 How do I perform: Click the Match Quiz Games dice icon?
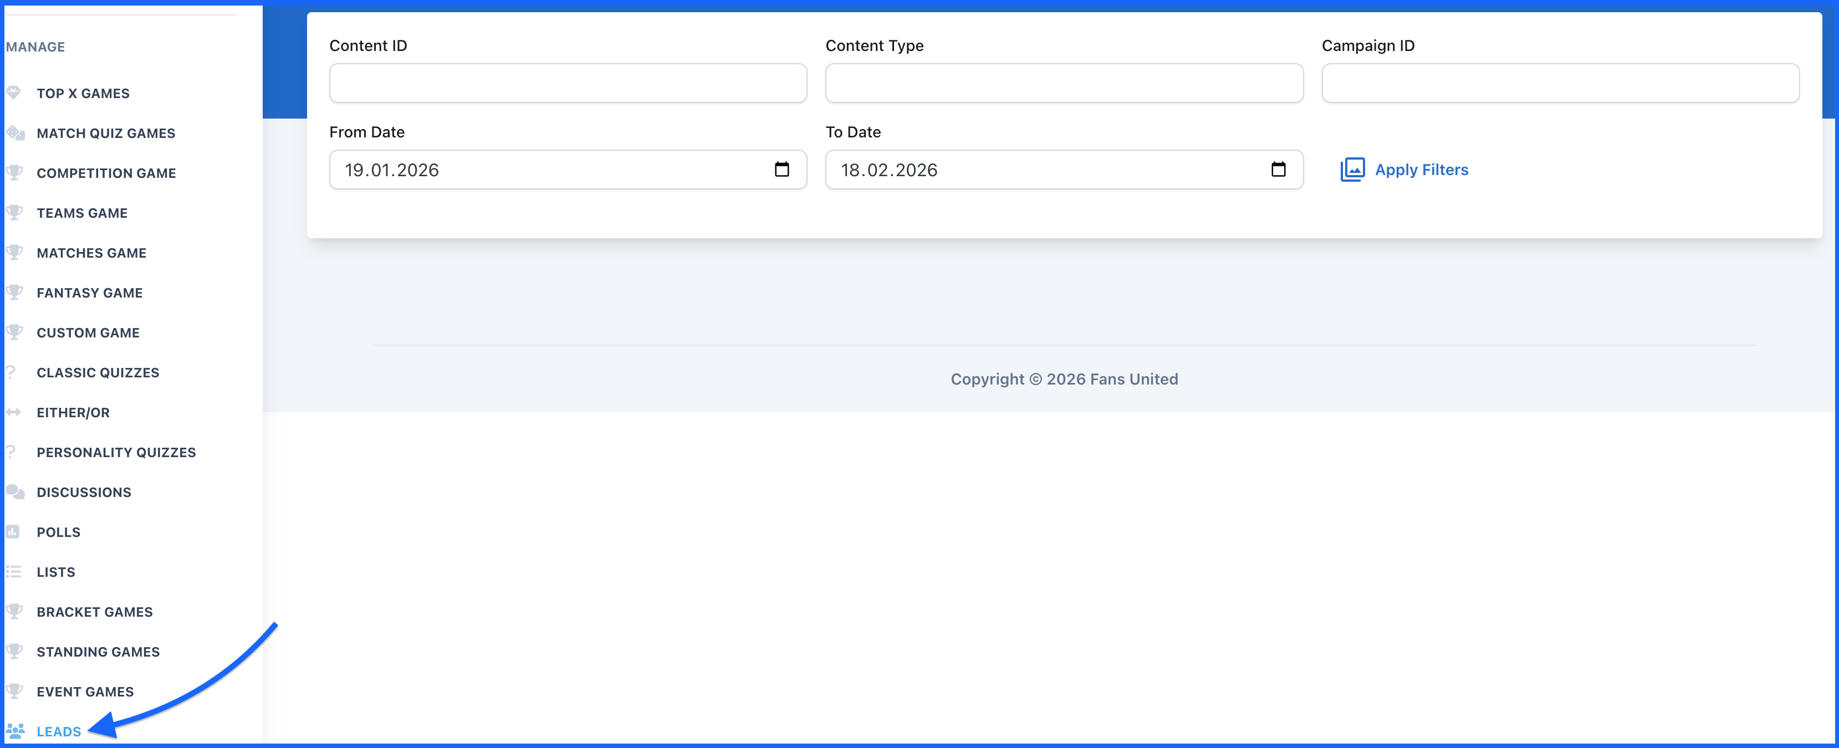(x=15, y=133)
